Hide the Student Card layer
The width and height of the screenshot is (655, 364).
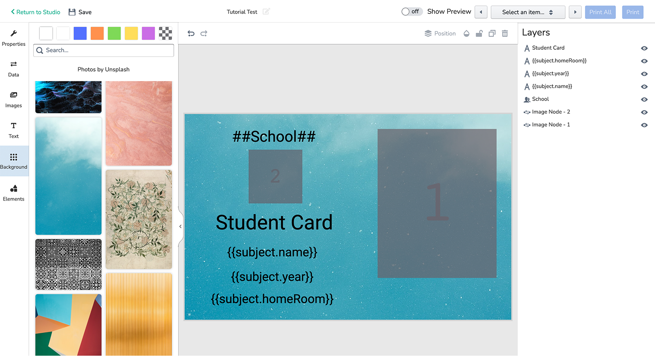click(644, 48)
